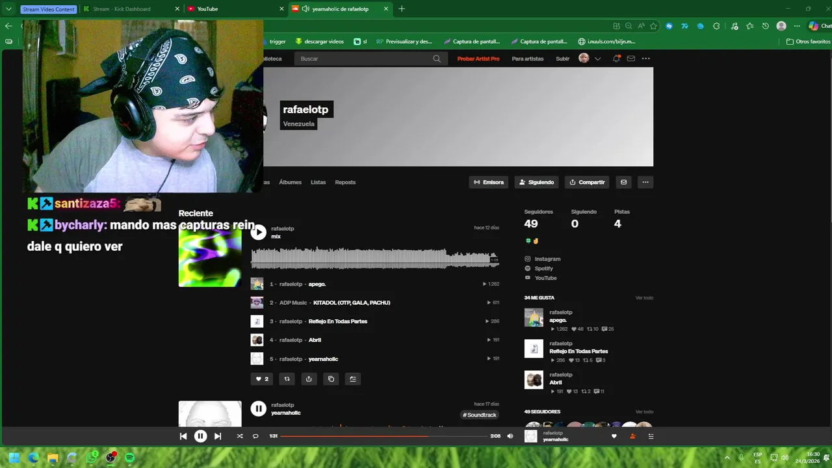Viewport: 832px width, 468px height.
Task: Switch to the Listas tab
Action: (318, 182)
